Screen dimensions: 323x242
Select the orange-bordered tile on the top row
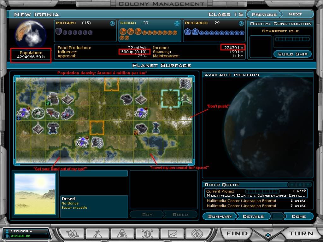pos(111,84)
